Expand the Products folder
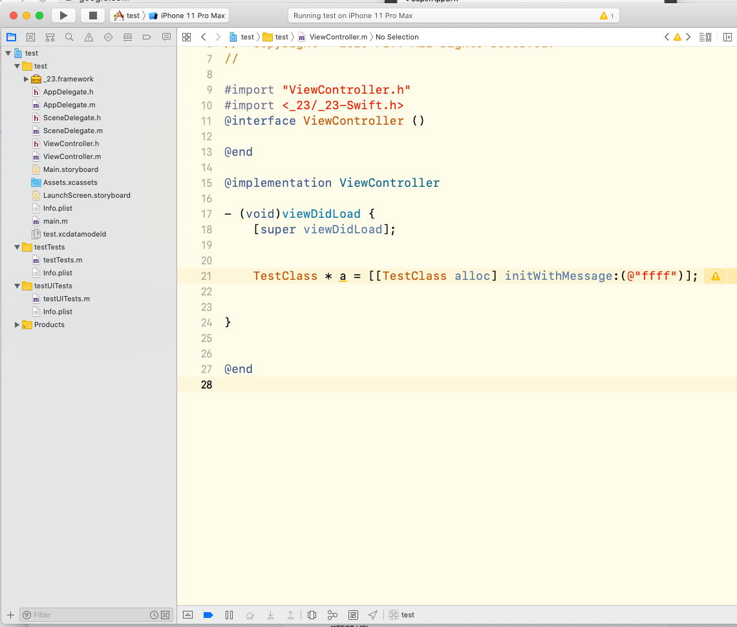This screenshot has width=737, height=627. pos(17,324)
